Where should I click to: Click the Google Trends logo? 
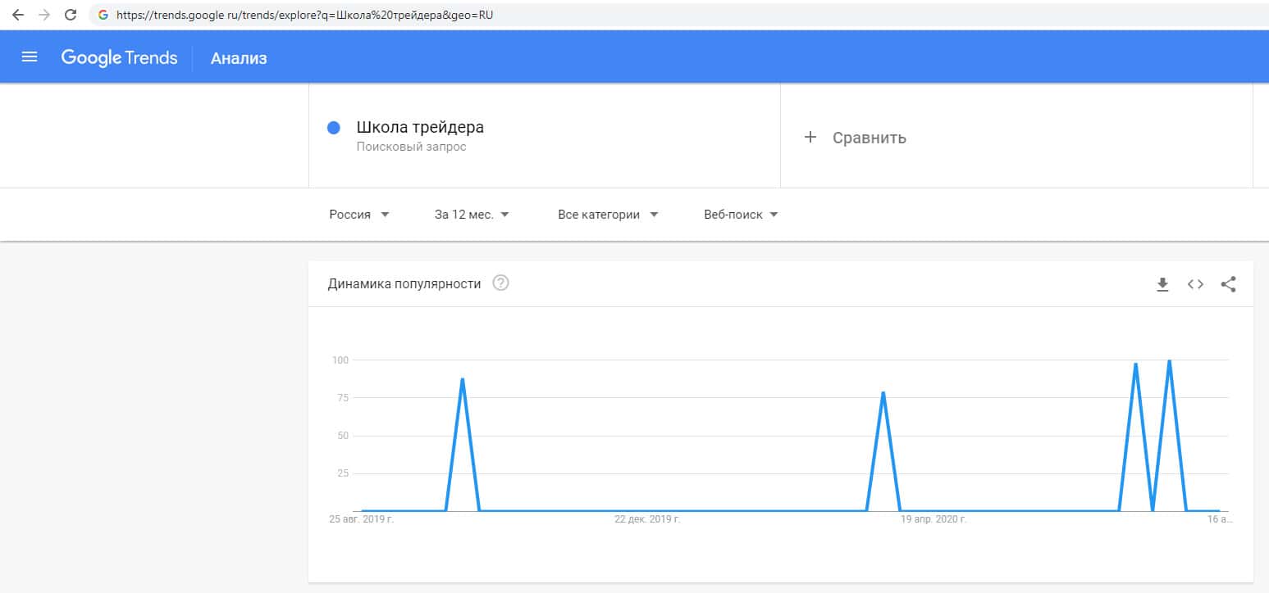[119, 57]
